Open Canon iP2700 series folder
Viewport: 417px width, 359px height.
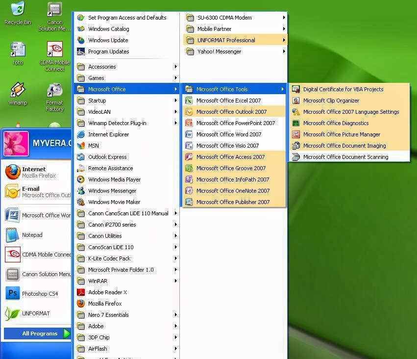[127, 225]
